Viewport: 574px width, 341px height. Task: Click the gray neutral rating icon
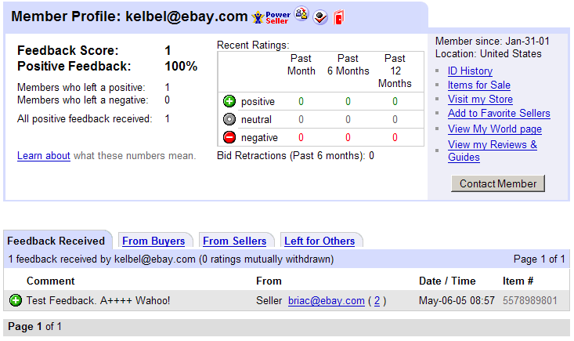tap(229, 119)
